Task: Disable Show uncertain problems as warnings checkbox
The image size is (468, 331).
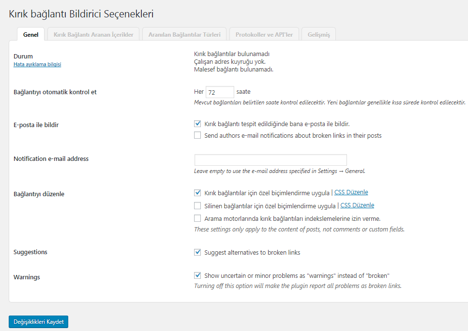Action: coord(197,275)
